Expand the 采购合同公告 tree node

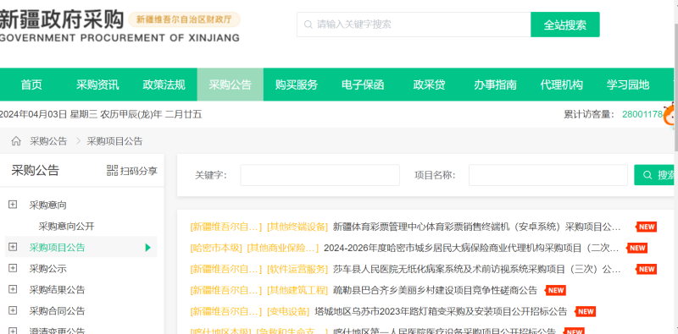click(x=13, y=310)
